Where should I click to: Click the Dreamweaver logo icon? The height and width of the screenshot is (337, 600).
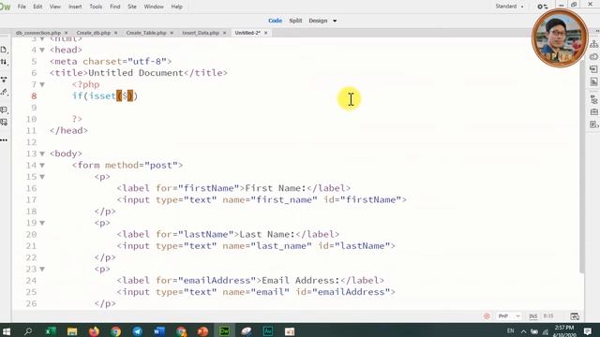[5, 7]
